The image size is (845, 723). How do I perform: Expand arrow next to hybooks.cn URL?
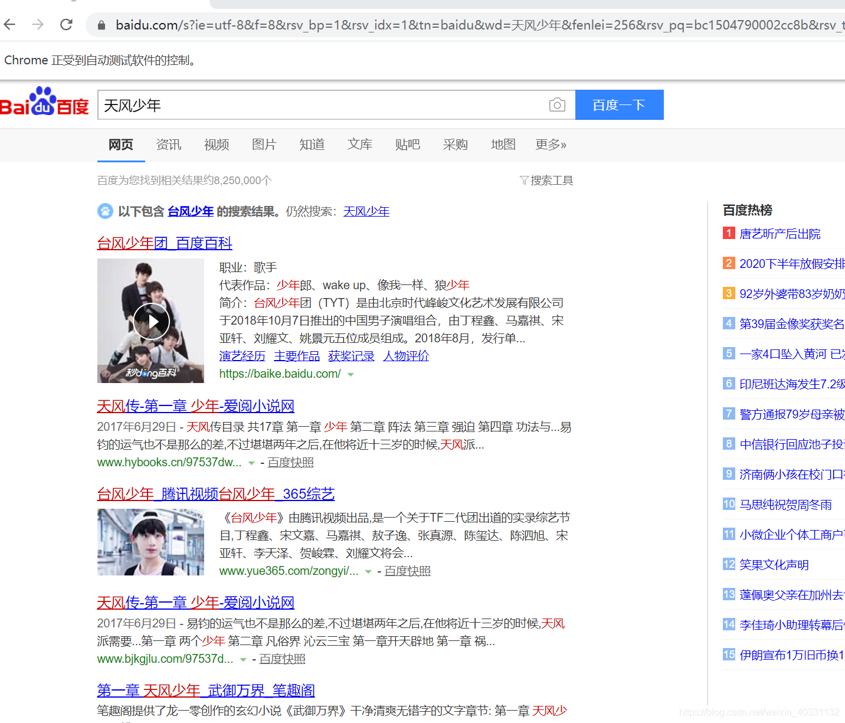[251, 463]
